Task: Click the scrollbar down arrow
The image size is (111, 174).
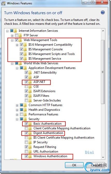Action: [x=103, y=157]
